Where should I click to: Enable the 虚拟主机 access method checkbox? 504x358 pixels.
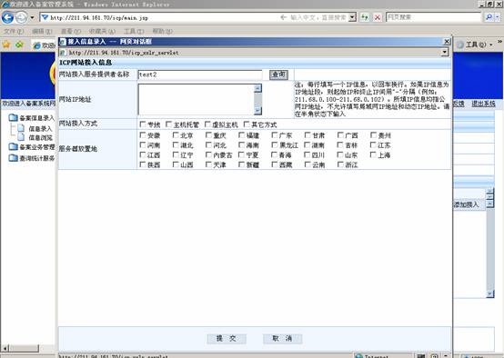(x=207, y=124)
